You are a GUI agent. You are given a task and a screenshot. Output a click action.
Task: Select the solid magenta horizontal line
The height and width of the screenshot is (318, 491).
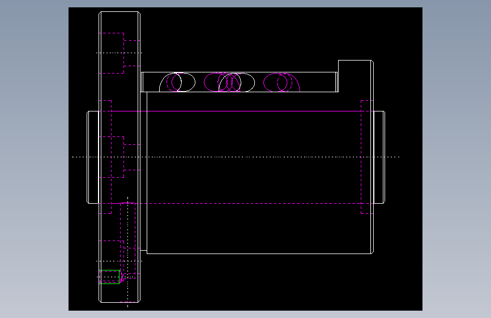click(236, 111)
